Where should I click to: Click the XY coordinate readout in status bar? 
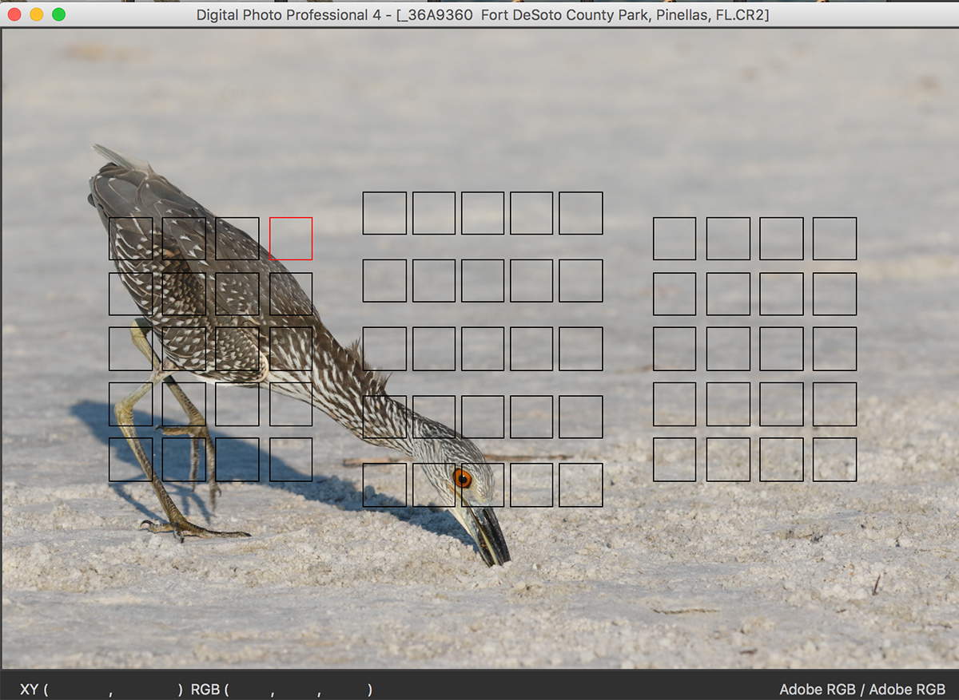tap(101, 690)
